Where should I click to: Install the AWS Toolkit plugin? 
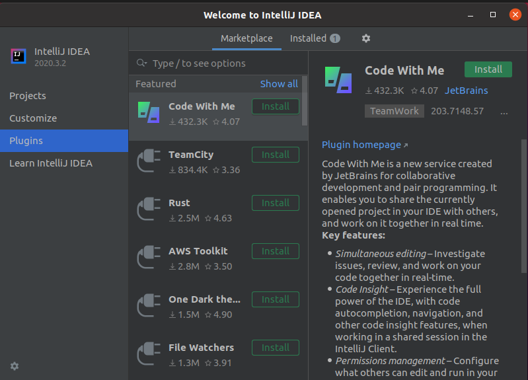[276, 251]
